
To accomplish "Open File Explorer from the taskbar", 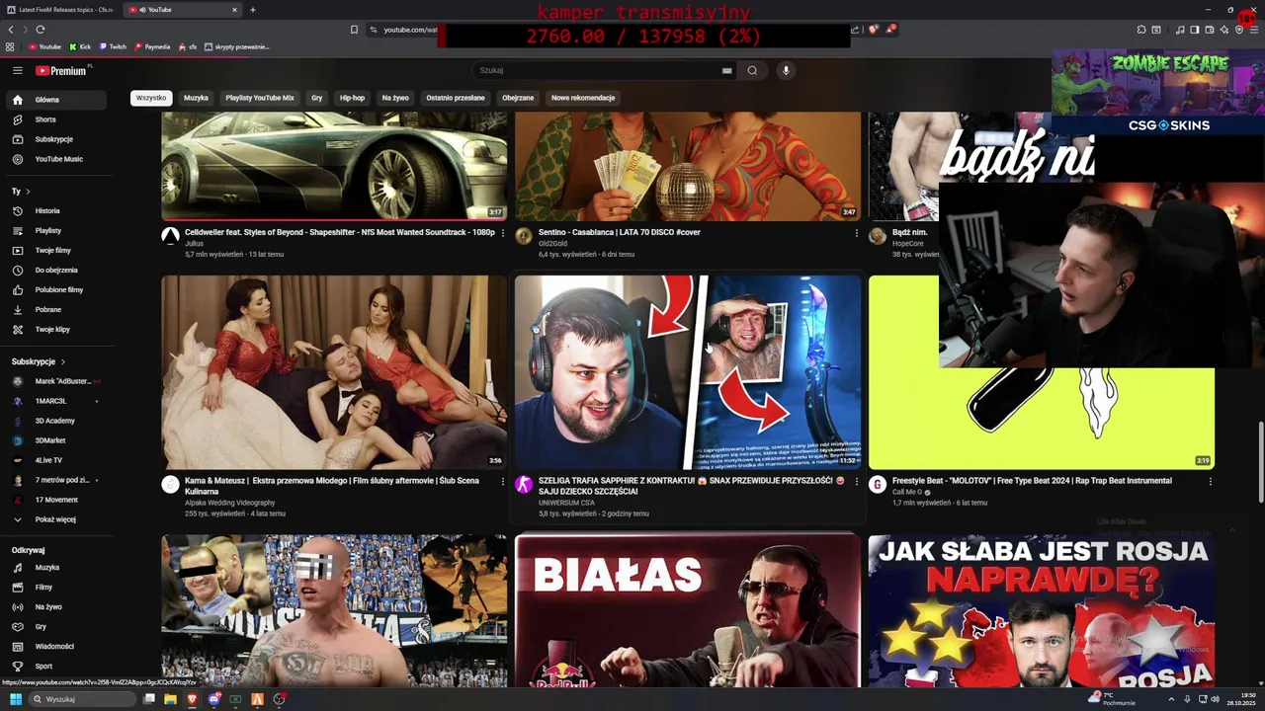I will coord(170,699).
